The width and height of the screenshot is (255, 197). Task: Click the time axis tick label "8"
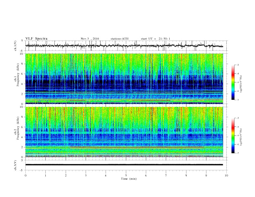(186, 175)
